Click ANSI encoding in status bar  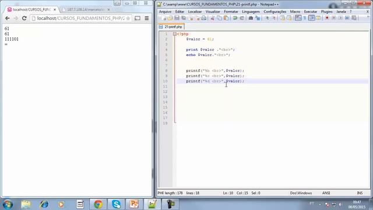point(326,193)
